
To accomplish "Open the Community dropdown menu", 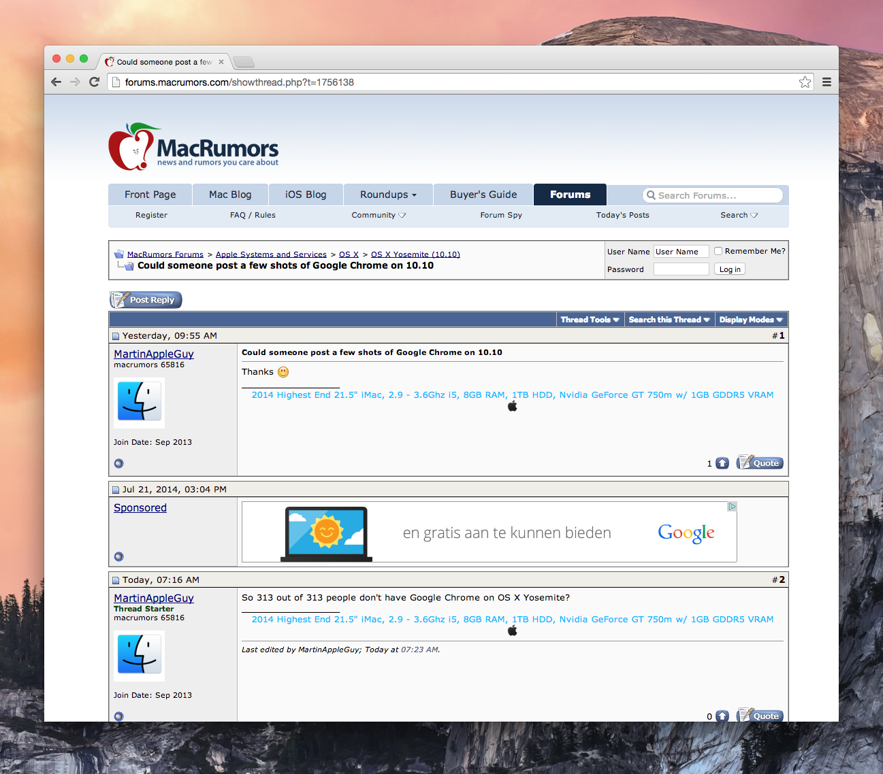I will (379, 215).
